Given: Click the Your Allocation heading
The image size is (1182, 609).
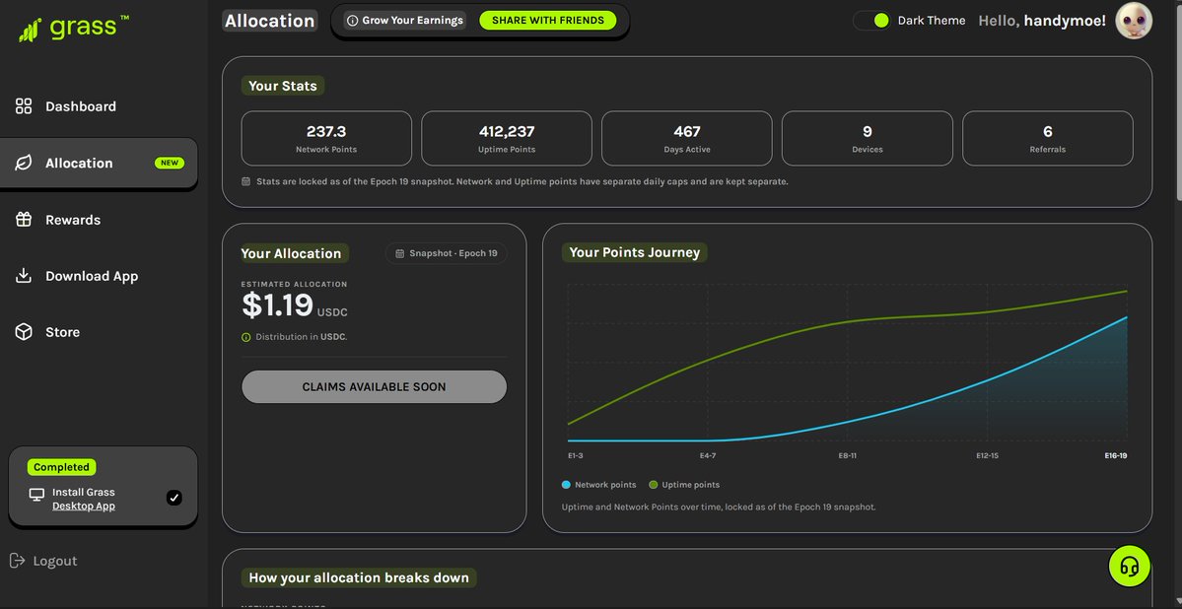Looking at the screenshot, I should [295, 253].
